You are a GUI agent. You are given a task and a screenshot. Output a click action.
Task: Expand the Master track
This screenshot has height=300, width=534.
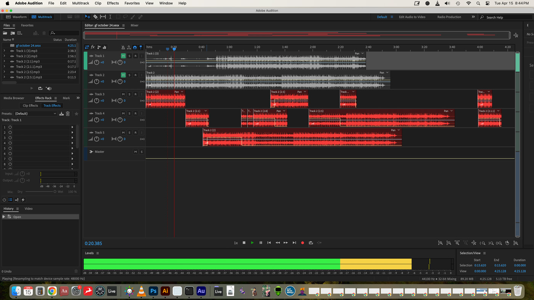tap(91, 152)
